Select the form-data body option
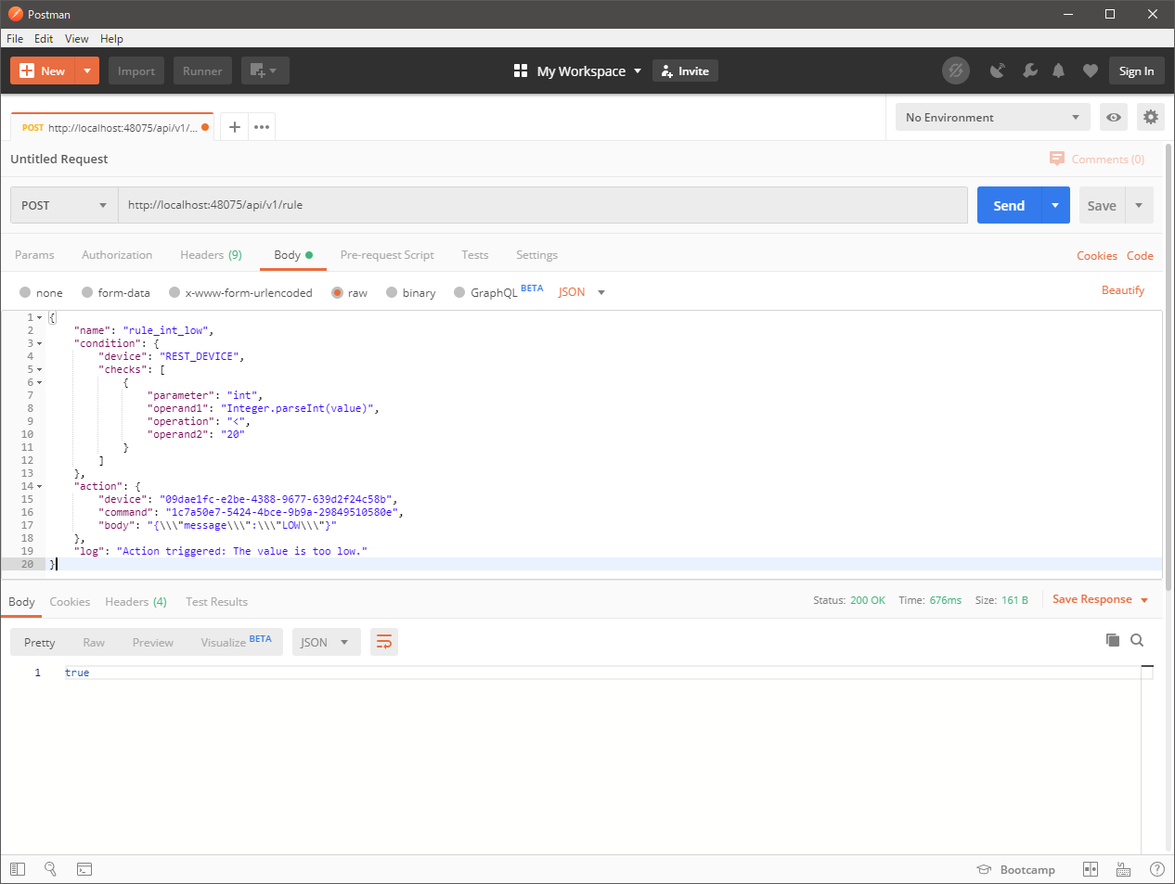 [x=88, y=292]
